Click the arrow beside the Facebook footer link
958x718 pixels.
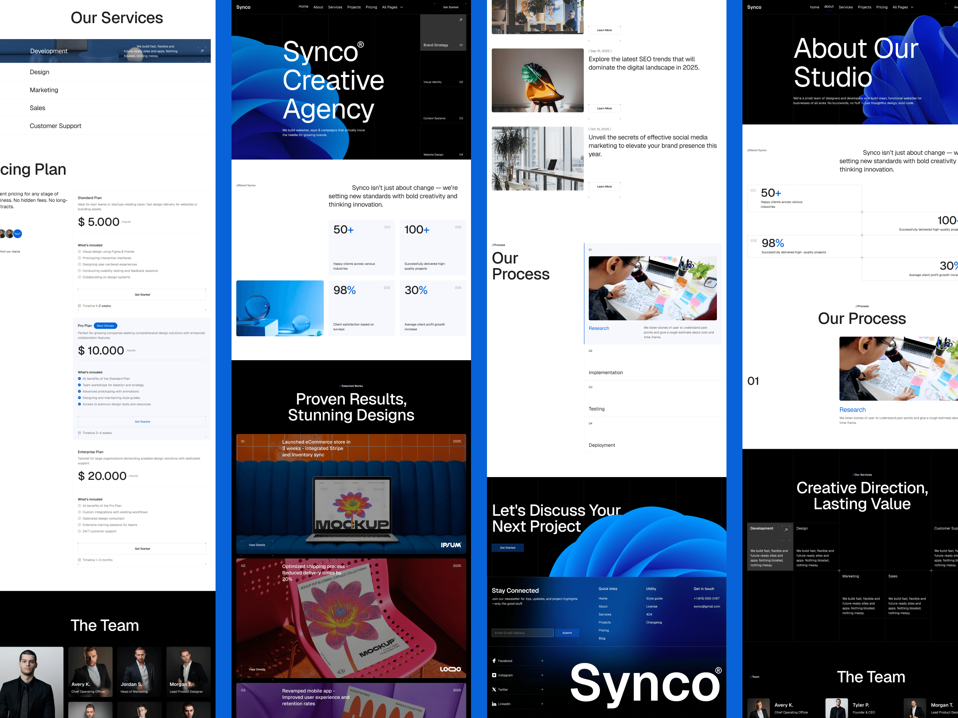(x=542, y=661)
